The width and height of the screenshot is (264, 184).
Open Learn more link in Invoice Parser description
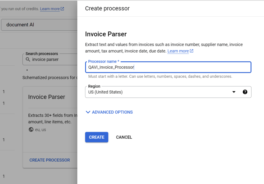pyautogui.click(x=178, y=51)
